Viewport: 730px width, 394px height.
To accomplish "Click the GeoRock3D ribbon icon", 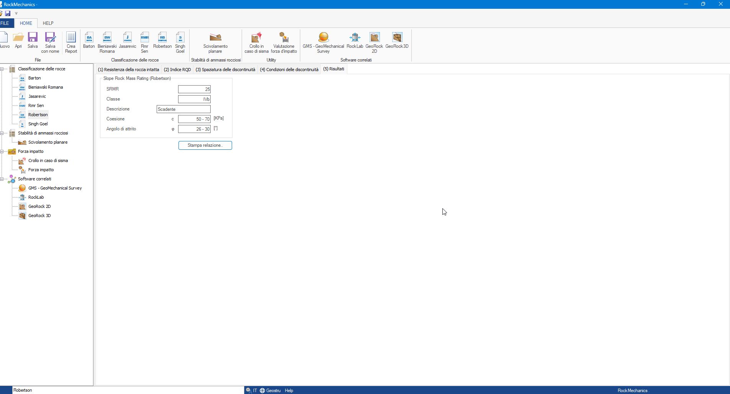I will 397,41.
